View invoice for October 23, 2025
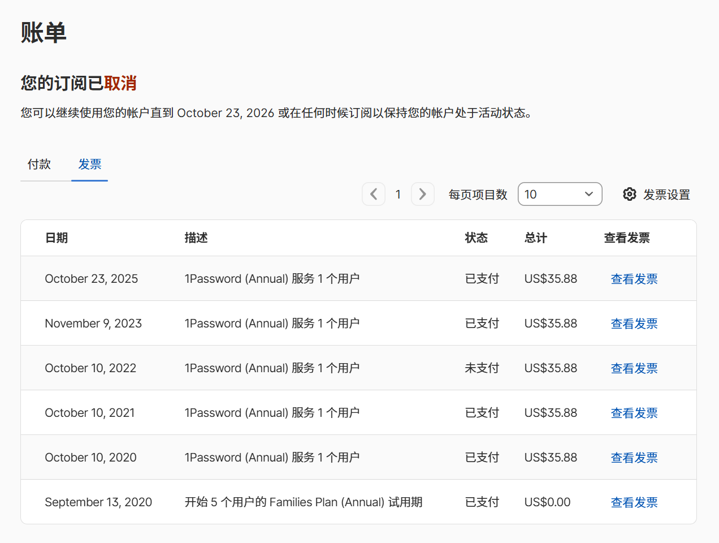Viewport: 719px width, 543px height. (x=634, y=279)
